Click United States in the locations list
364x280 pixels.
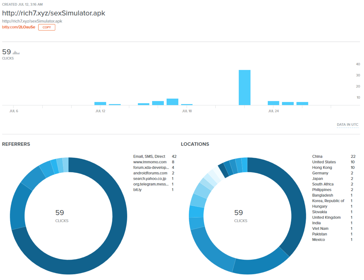(324, 162)
